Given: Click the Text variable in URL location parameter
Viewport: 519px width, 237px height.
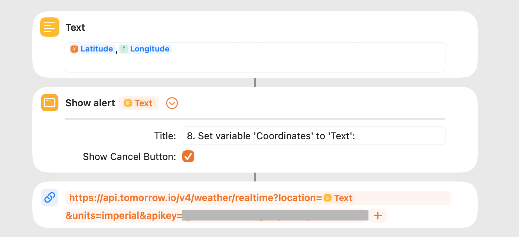Looking at the screenshot, I should [x=342, y=198].
